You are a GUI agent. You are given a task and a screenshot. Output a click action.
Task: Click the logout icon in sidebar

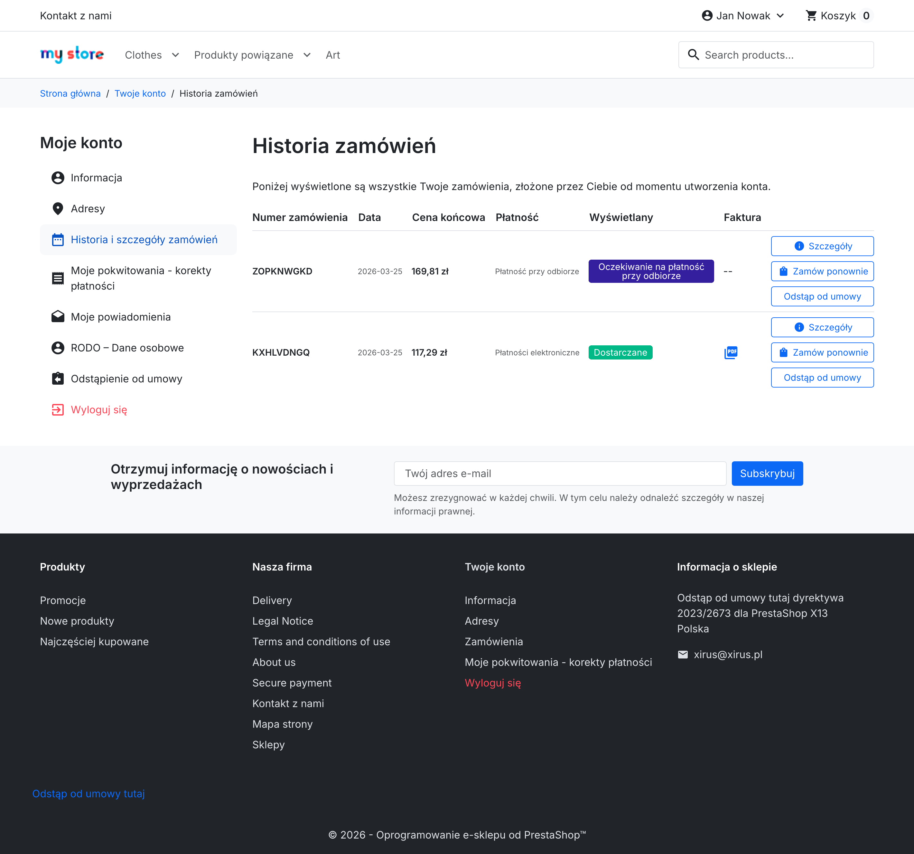click(58, 409)
